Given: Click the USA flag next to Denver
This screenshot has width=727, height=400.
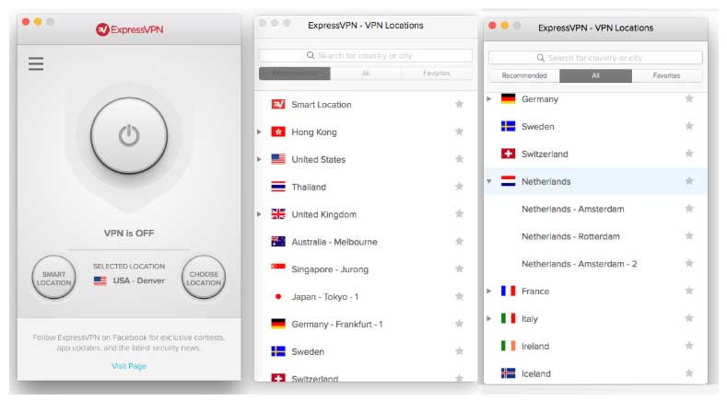Looking at the screenshot, I should click(x=100, y=280).
